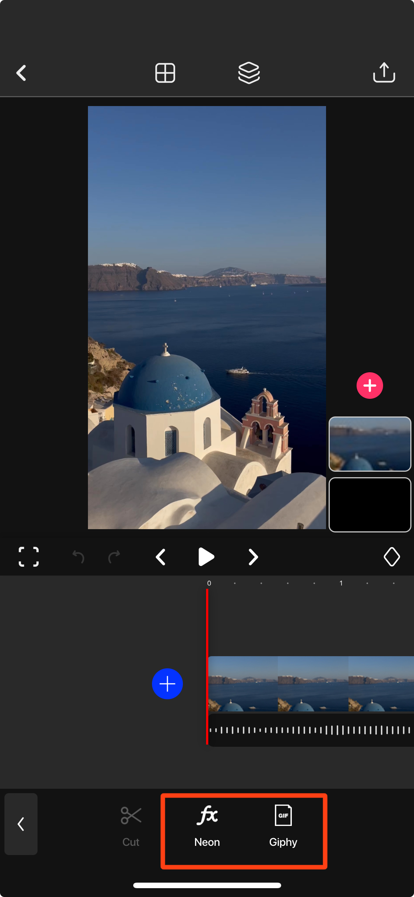
Task: Toggle fullscreen preview brackets icon
Action: click(x=29, y=556)
